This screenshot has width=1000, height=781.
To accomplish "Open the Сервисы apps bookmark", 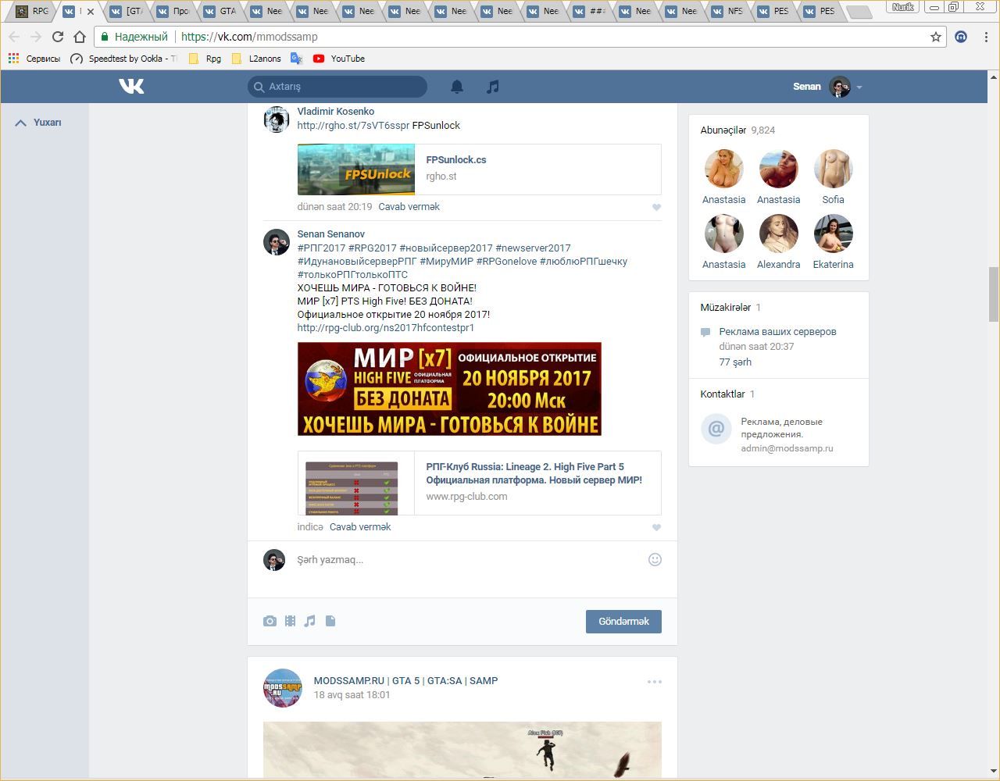I will coord(34,59).
